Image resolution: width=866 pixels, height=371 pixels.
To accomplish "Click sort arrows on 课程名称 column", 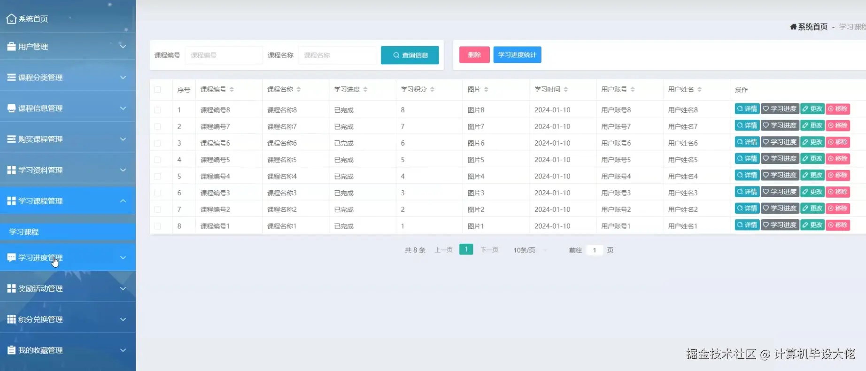I will (x=299, y=89).
